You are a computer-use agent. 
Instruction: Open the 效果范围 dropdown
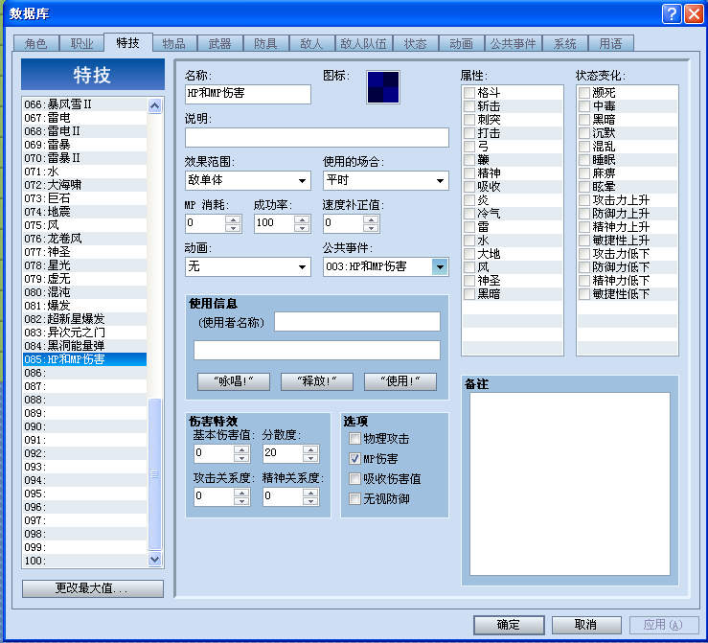[248, 180]
